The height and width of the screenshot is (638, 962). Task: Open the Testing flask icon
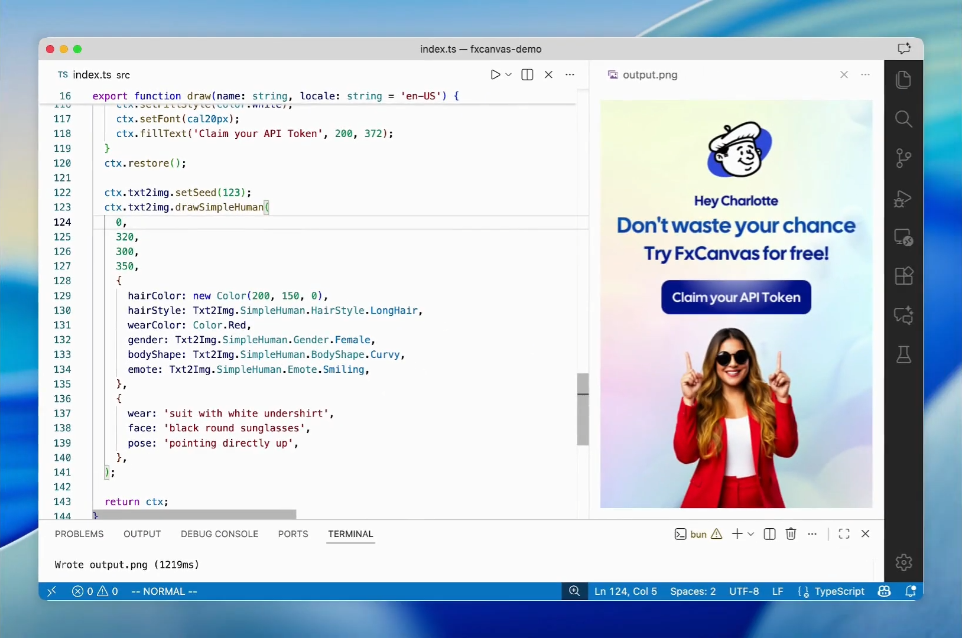[x=903, y=354]
